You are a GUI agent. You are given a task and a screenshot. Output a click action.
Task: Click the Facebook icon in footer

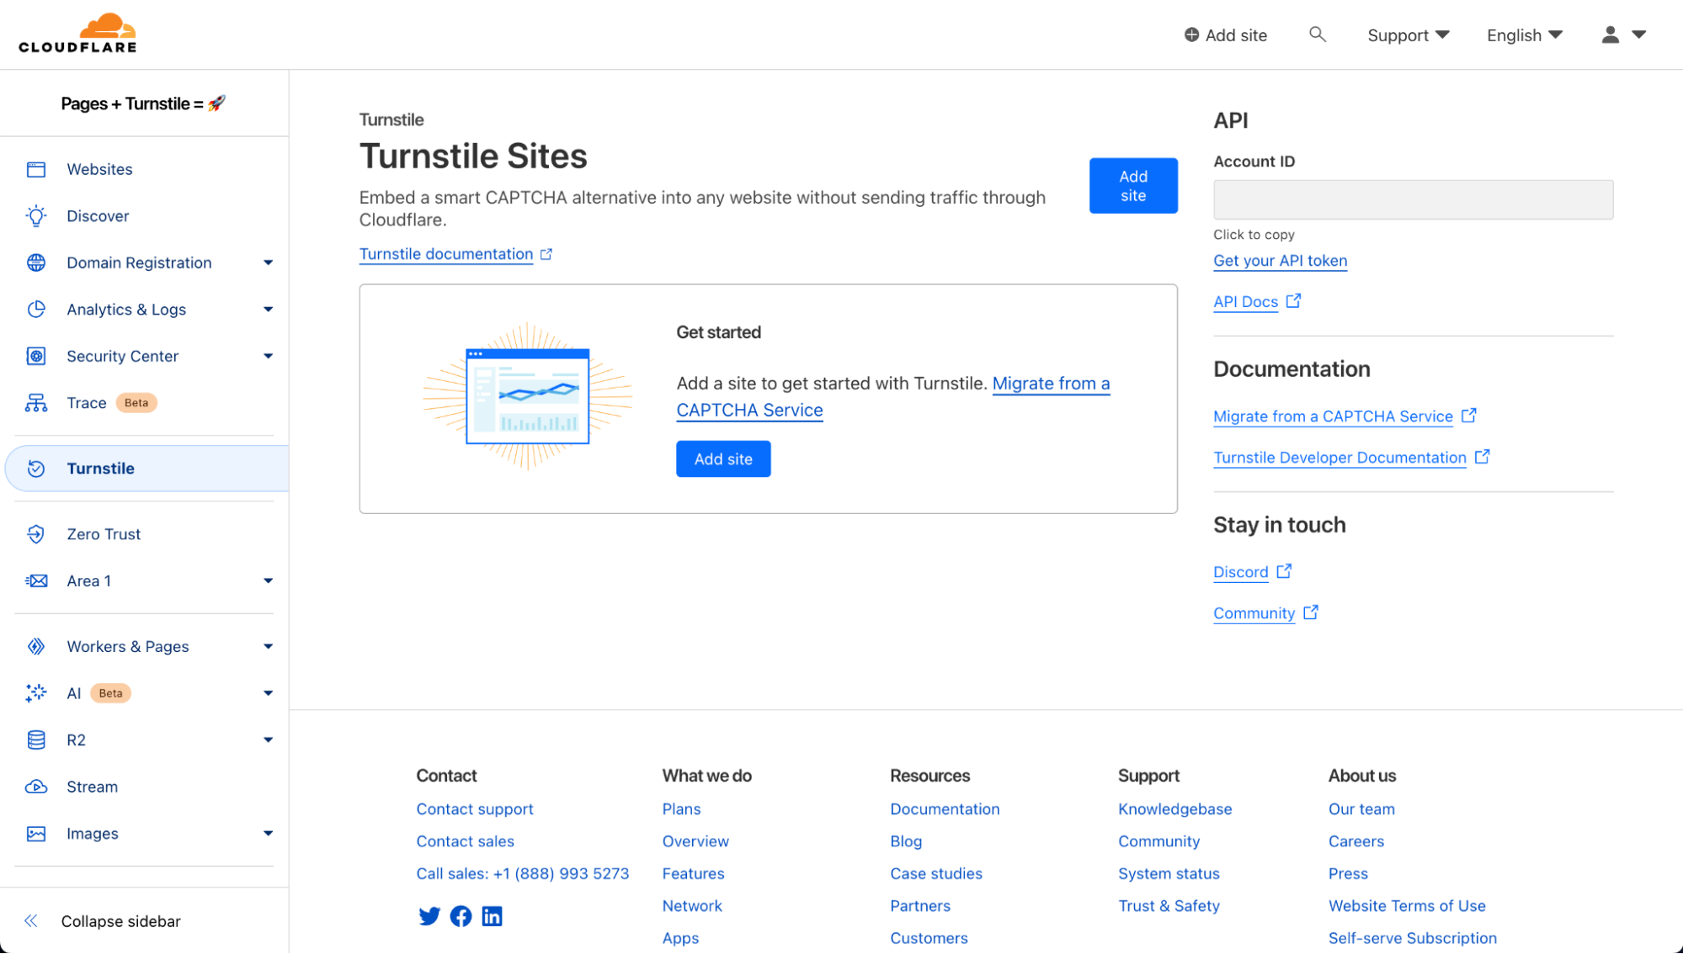pos(461,916)
